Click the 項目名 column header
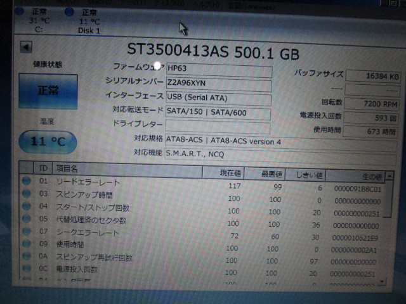Image resolution: width=406 pixels, height=304 pixels. [x=128, y=170]
